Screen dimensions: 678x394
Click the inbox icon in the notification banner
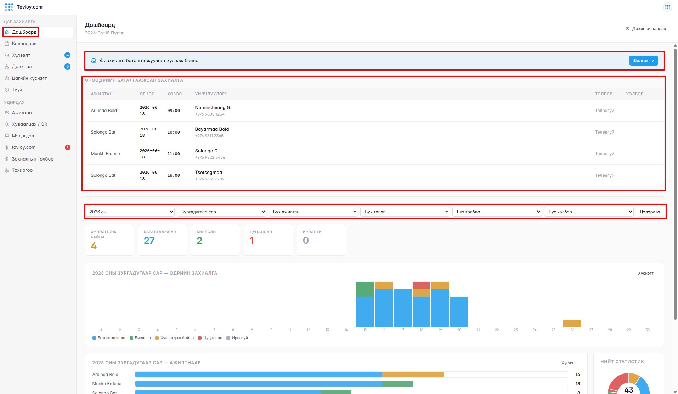click(94, 61)
